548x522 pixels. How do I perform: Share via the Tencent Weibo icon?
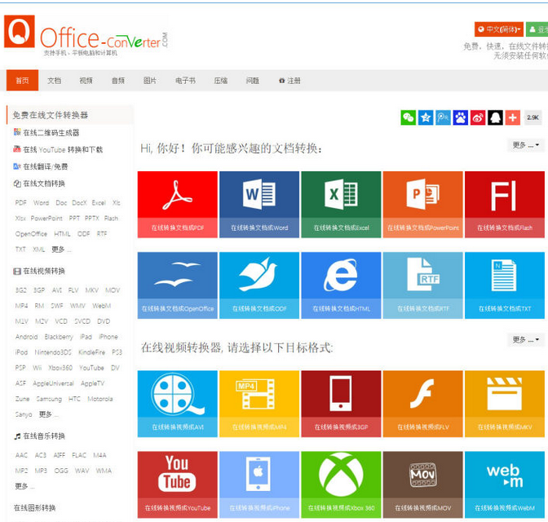443,117
